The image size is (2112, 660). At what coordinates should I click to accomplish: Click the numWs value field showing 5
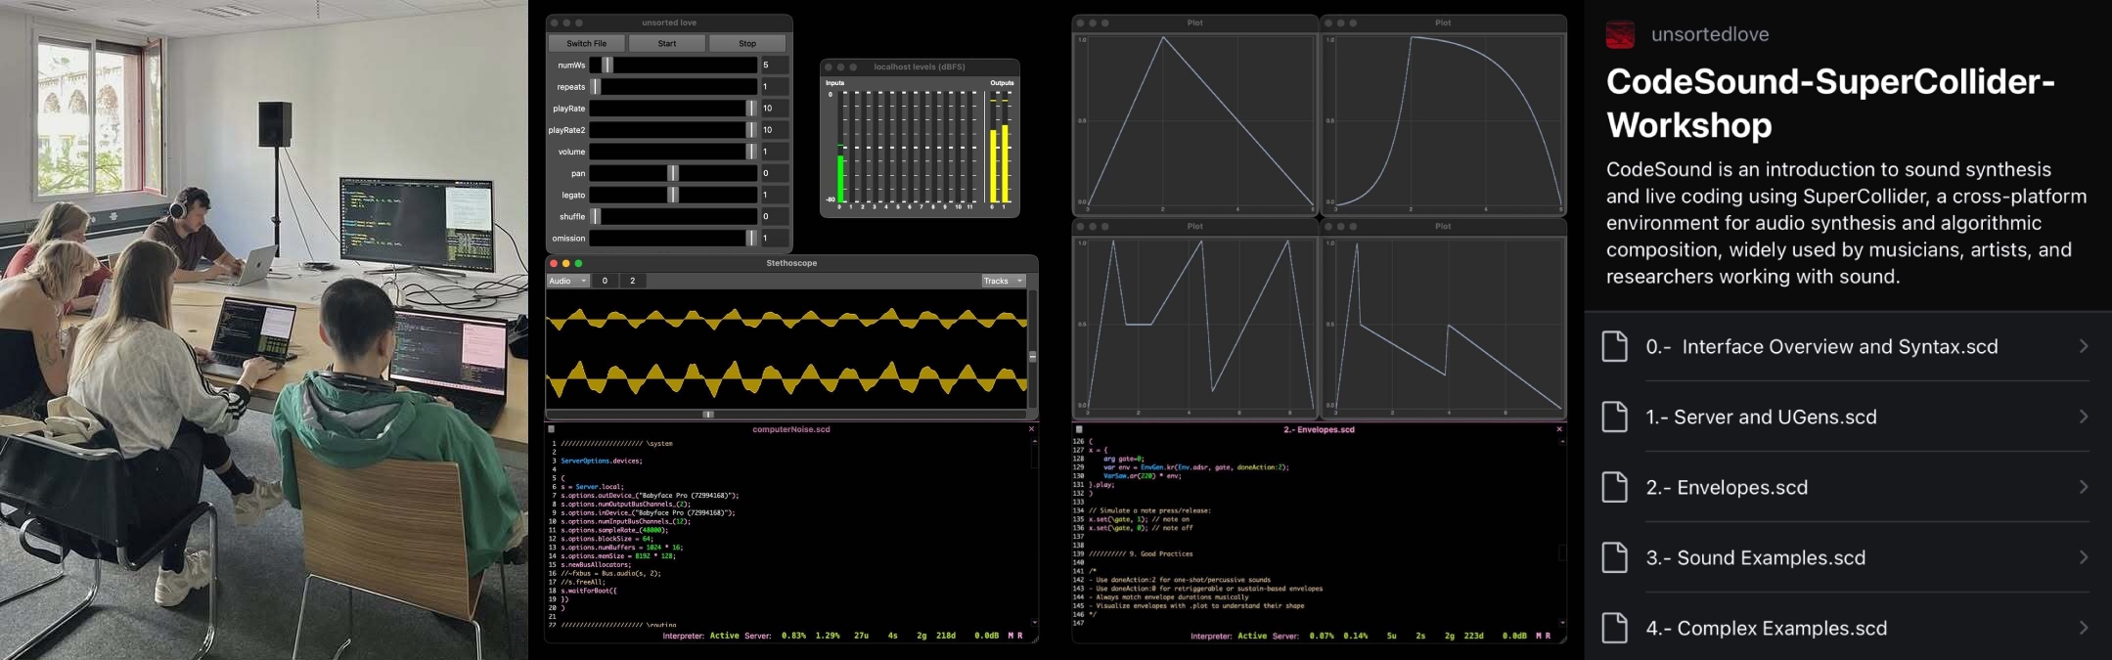(774, 66)
